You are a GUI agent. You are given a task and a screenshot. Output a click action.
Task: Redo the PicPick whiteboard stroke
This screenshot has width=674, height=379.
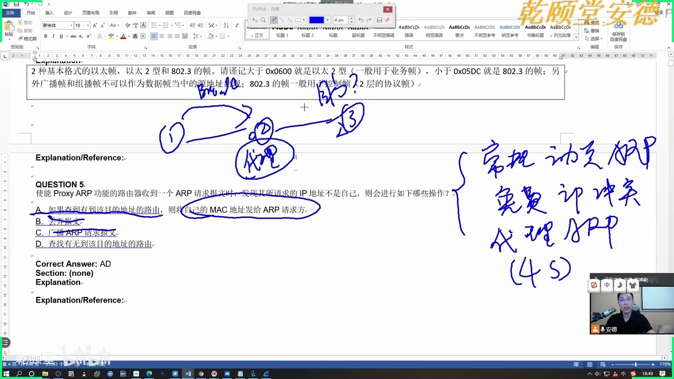[x=369, y=20]
